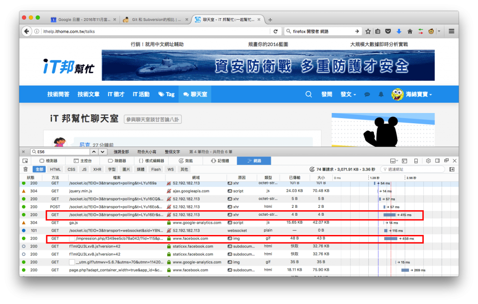The height and width of the screenshot is (304, 478).
Task: Submit search with the arrow icon
Action: (357, 31)
